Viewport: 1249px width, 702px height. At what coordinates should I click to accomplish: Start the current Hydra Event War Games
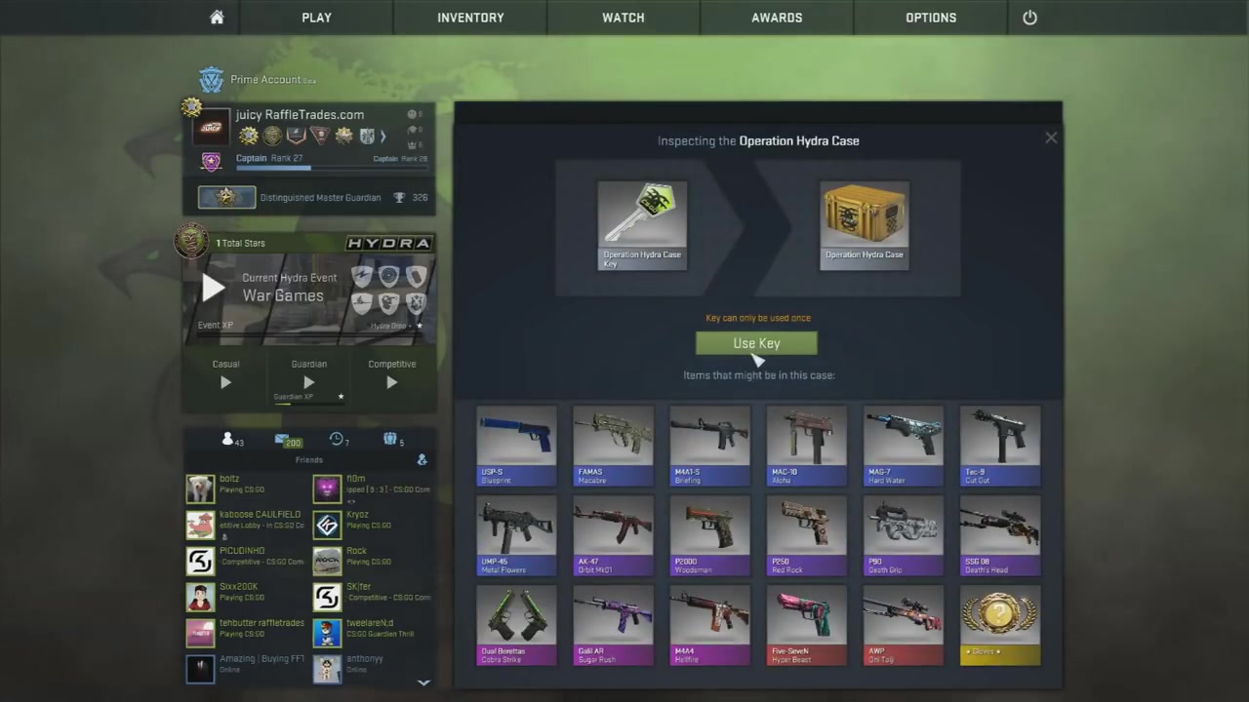pyautogui.click(x=213, y=288)
